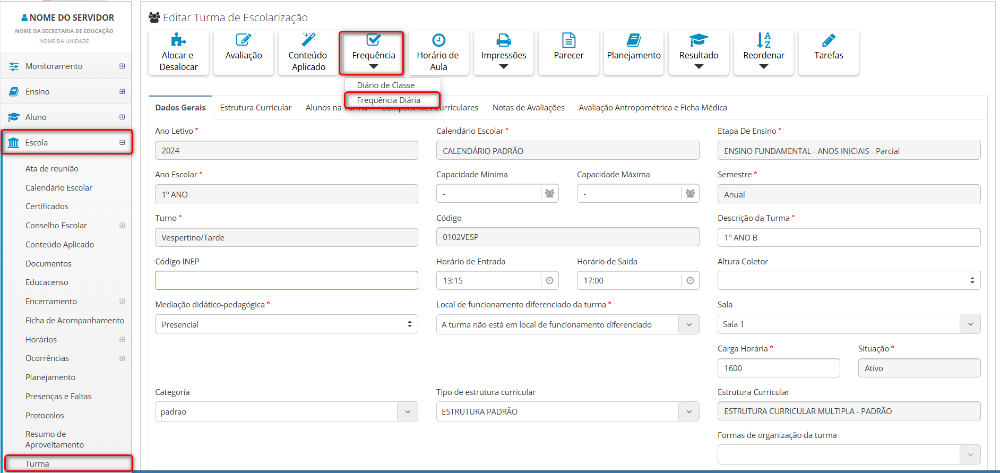1000x473 pixels.
Task: Select Frequência Diária from the menu
Action: click(x=389, y=100)
